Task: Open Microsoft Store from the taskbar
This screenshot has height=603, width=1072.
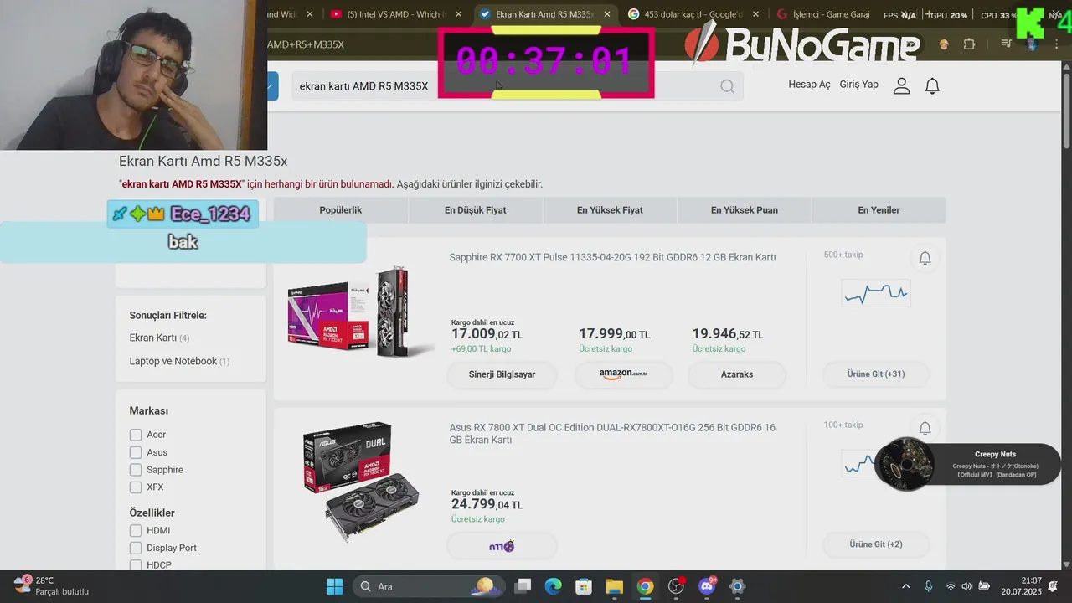Action: pos(584,586)
